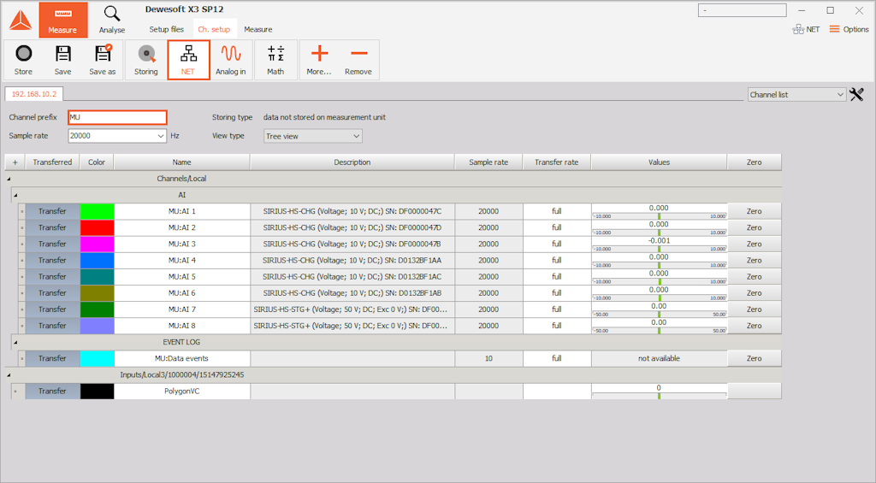Viewport: 876px width, 483px height.
Task: Open the Channel list dropdown
Action: tap(796, 94)
